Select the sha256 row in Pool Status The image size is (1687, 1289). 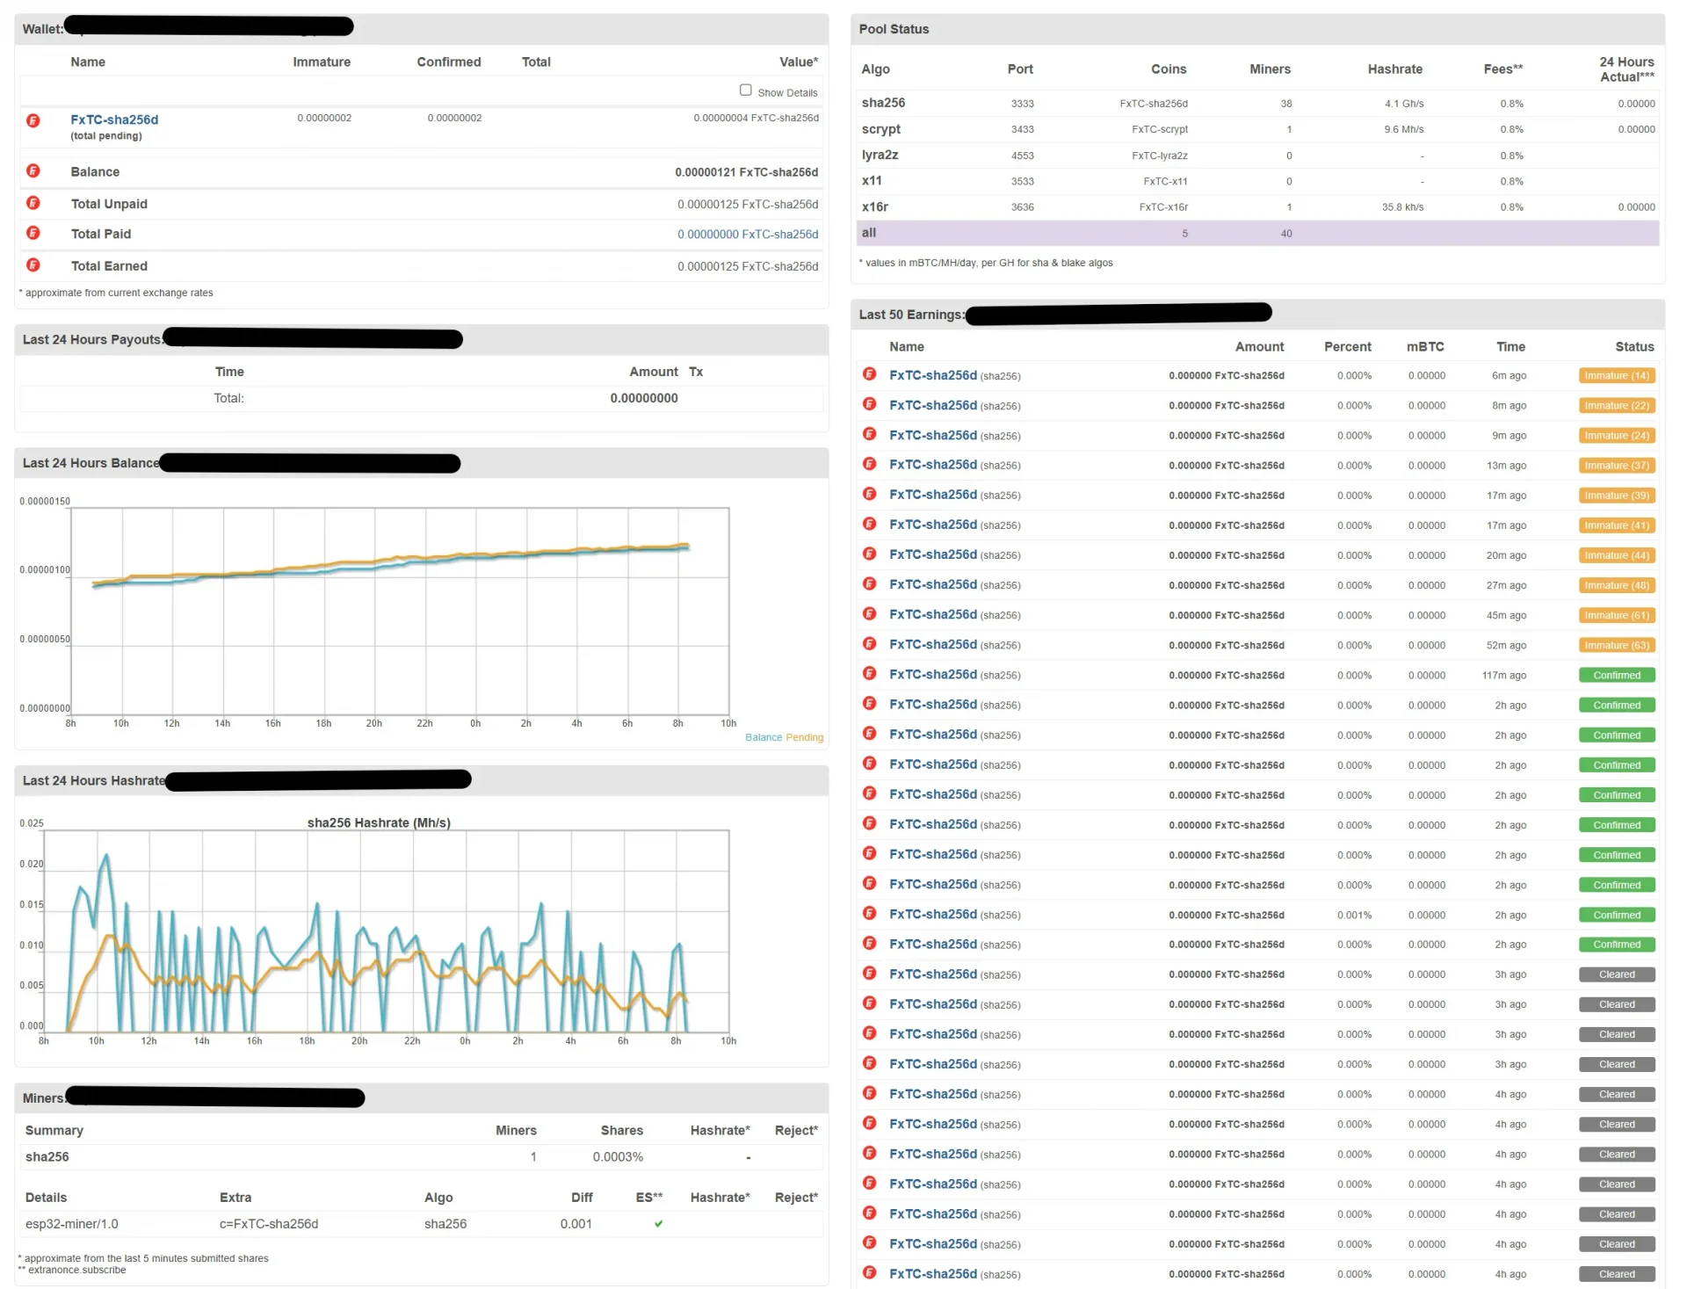pyautogui.click(x=883, y=103)
